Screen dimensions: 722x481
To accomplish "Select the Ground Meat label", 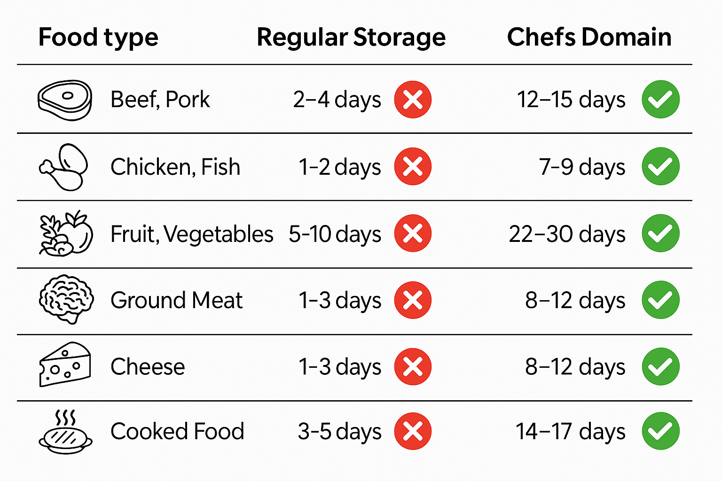I will (176, 300).
